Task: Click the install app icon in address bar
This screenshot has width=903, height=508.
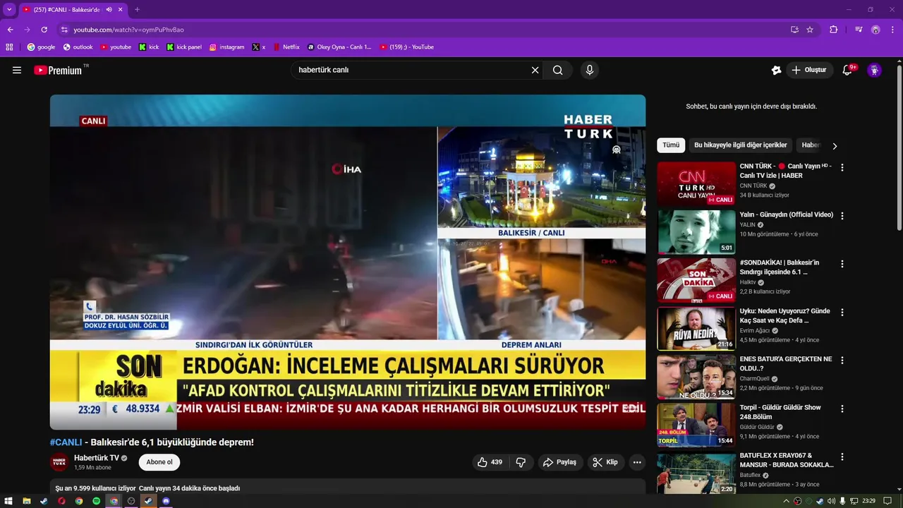Action: tap(794, 30)
